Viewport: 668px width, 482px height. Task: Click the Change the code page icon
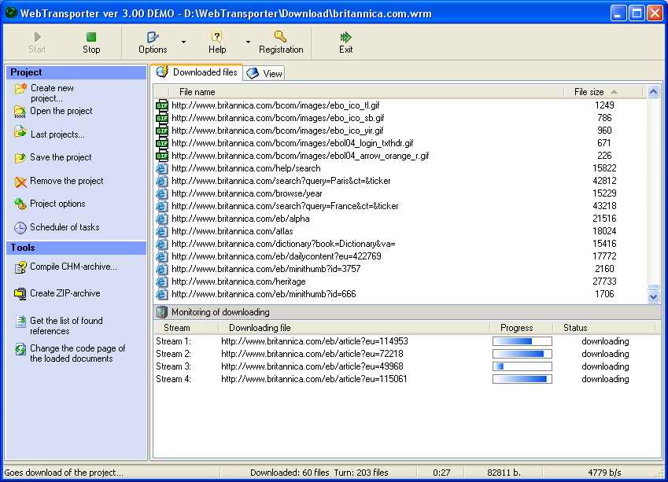tap(20, 349)
